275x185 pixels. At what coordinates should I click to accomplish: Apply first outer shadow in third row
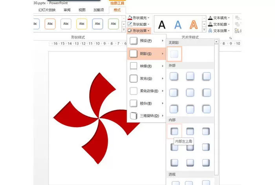(x=174, y=109)
